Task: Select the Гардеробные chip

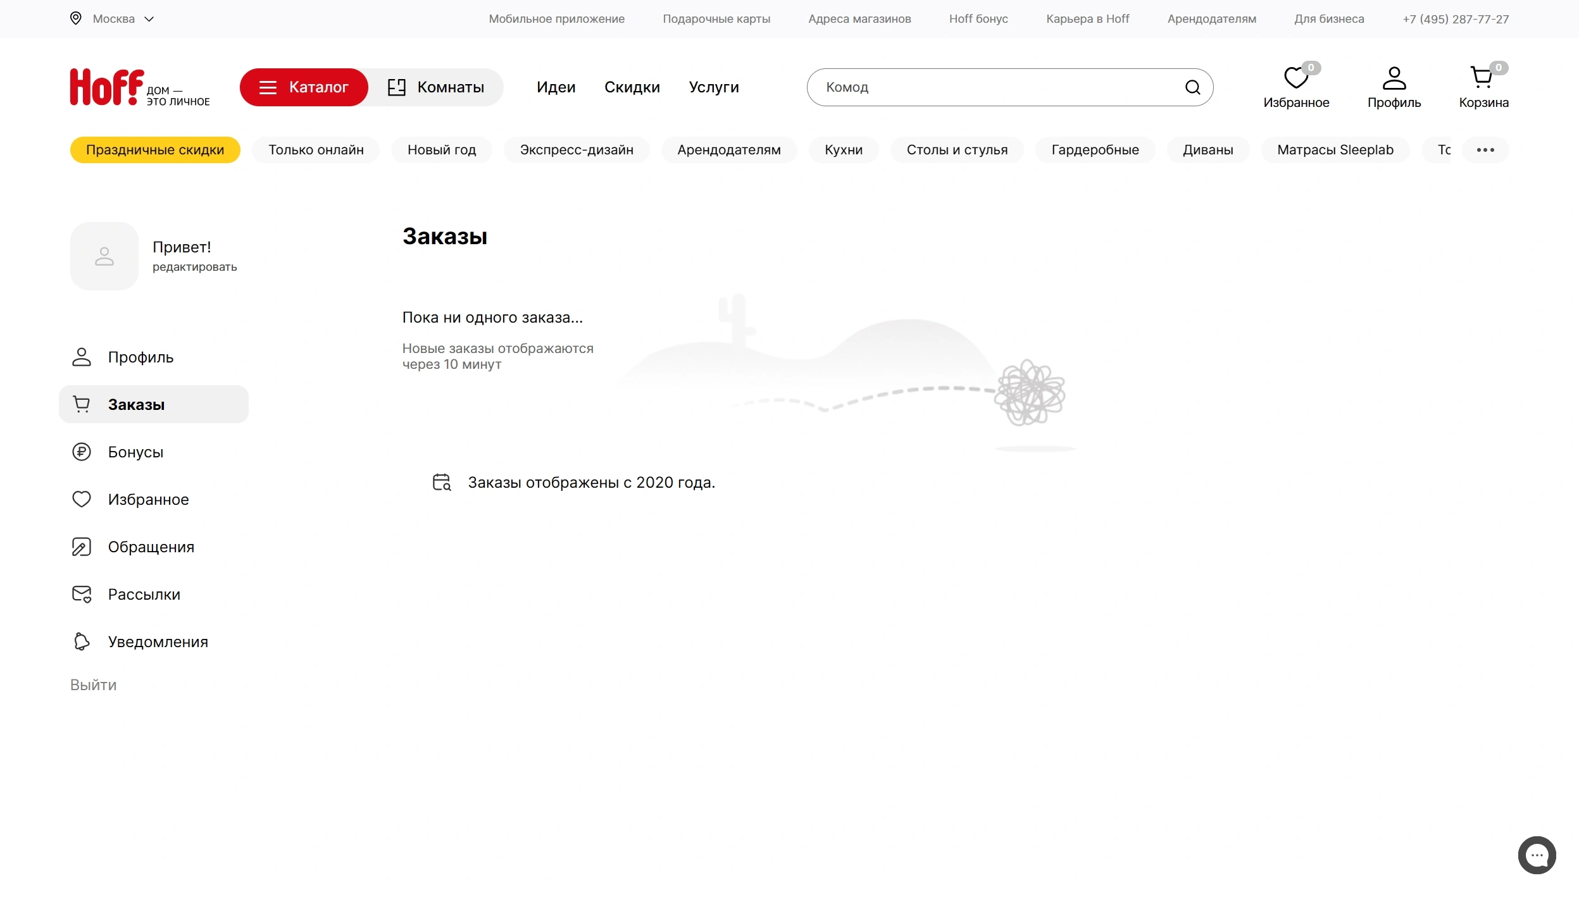Action: pos(1095,150)
